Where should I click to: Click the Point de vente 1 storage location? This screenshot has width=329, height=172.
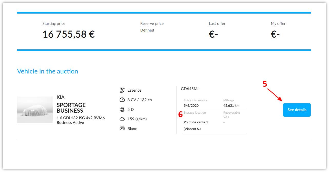(196, 122)
